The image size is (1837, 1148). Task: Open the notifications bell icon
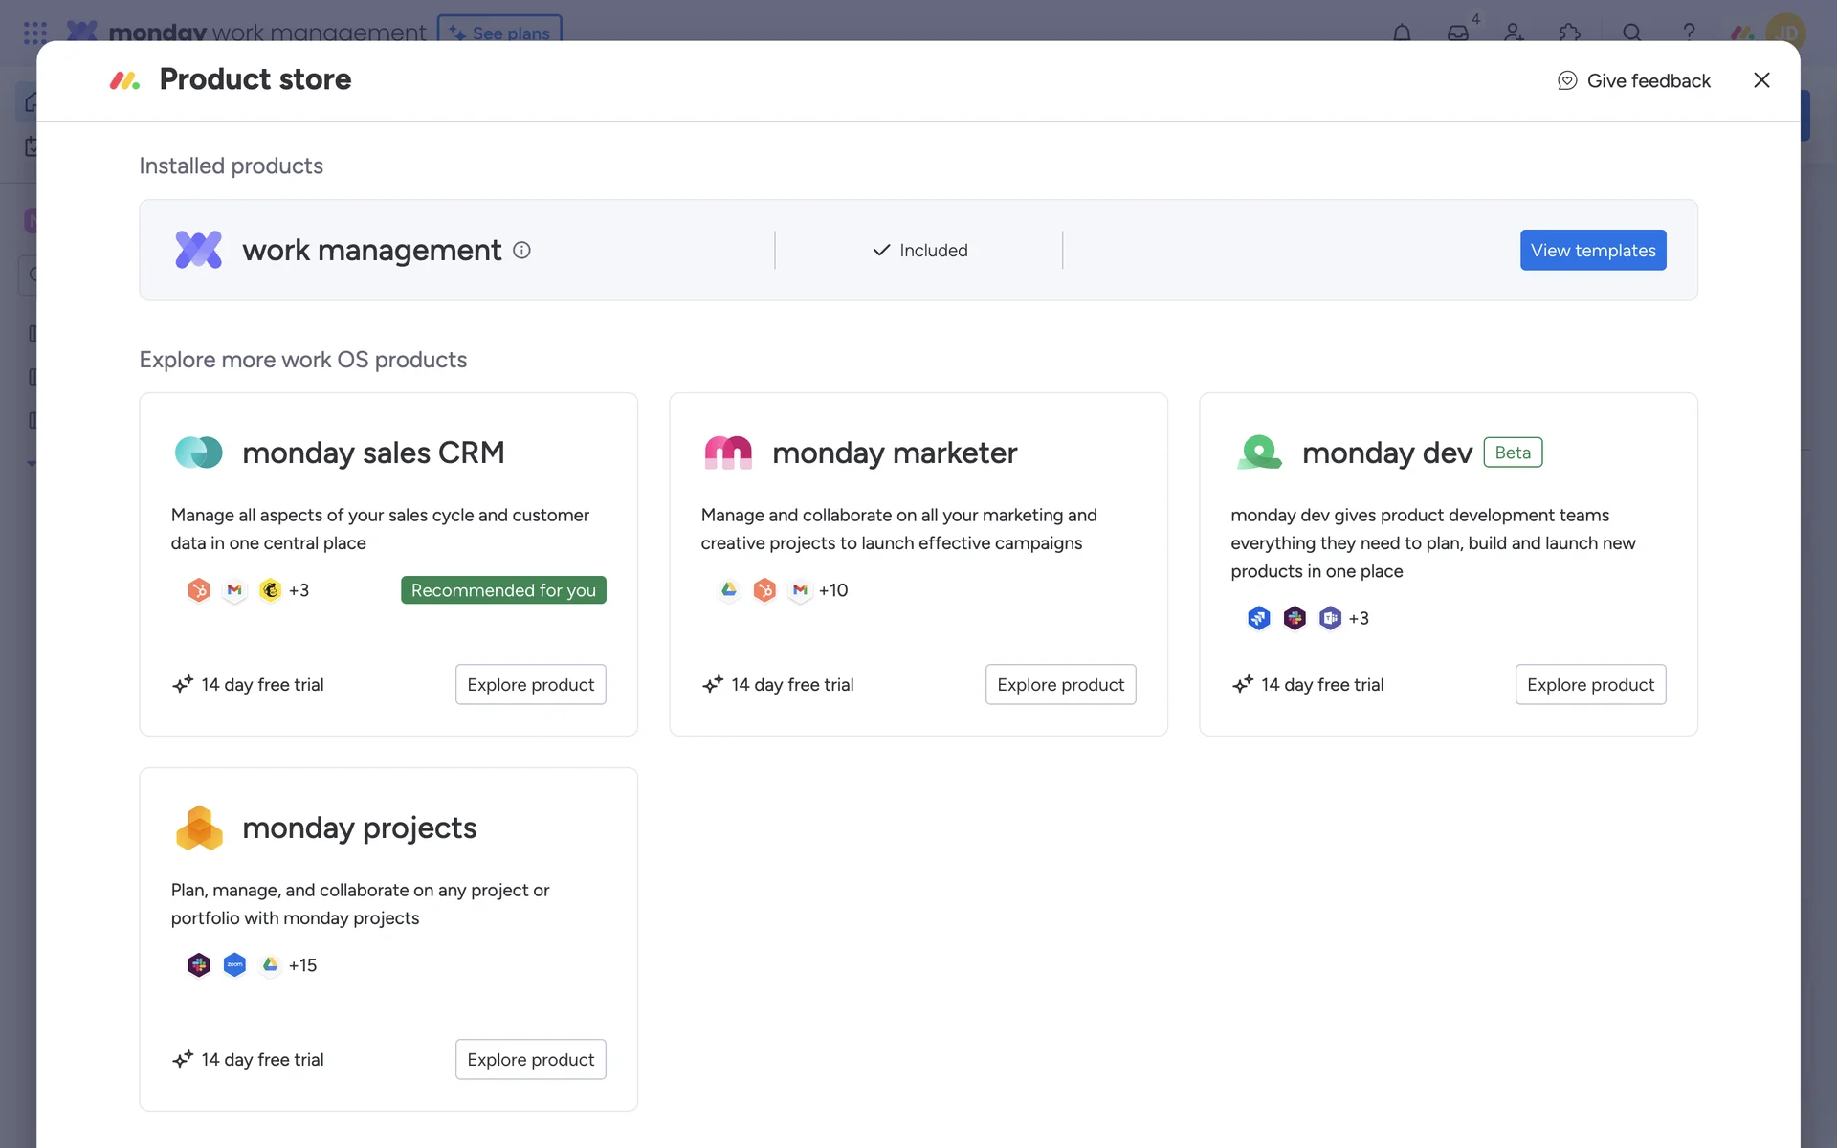coord(1402,33)
